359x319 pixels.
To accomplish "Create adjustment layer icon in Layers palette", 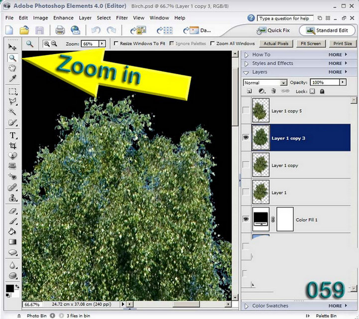I will pyautogui.click(x=262, y=91).
